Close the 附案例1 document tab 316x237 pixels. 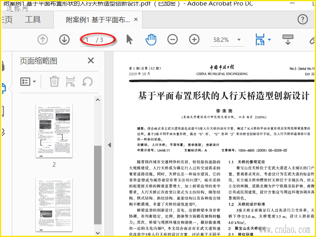tap(136, 19)
